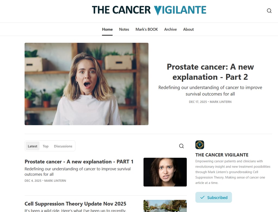Click the grimacing woman article thumbnail
The image size is (278, 212).
click(x=165, y=172)
